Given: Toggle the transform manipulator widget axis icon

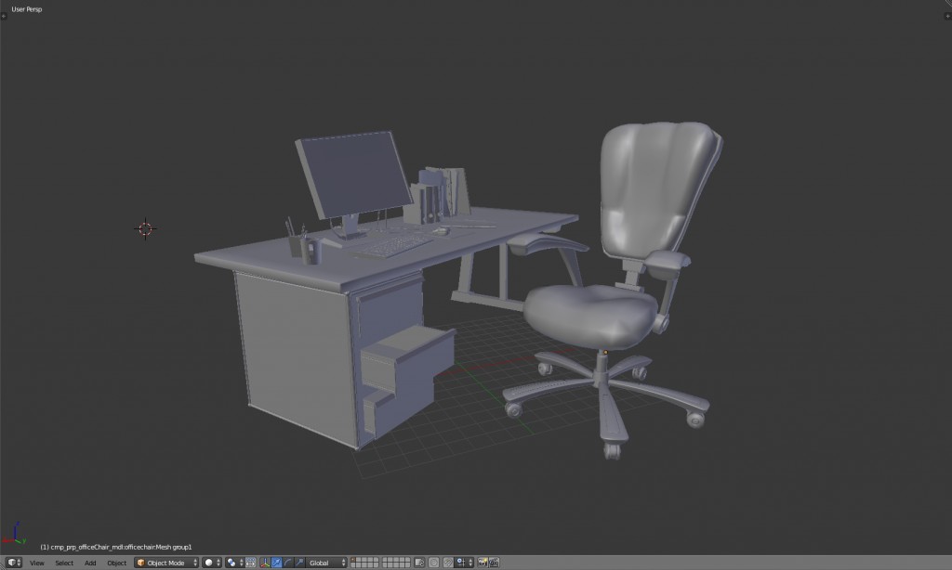Looking at the screenshot, I should (264, 562).
